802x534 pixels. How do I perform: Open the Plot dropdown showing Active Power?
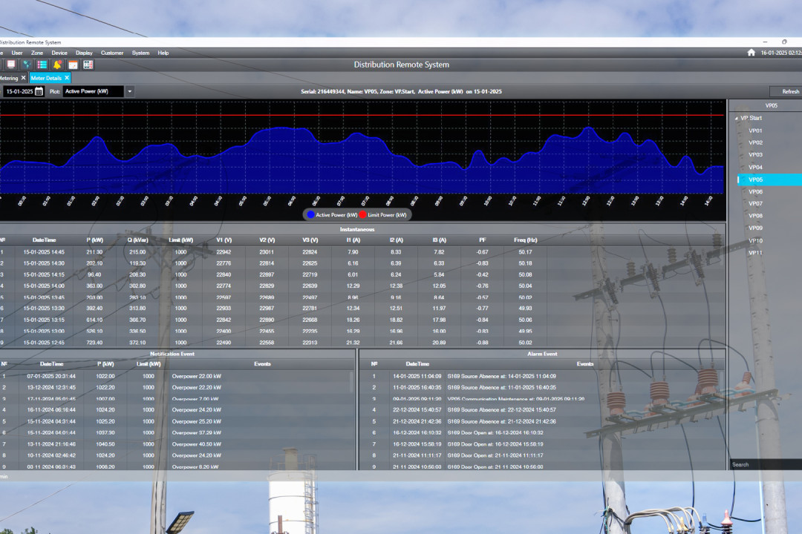(x=128, y=91)
